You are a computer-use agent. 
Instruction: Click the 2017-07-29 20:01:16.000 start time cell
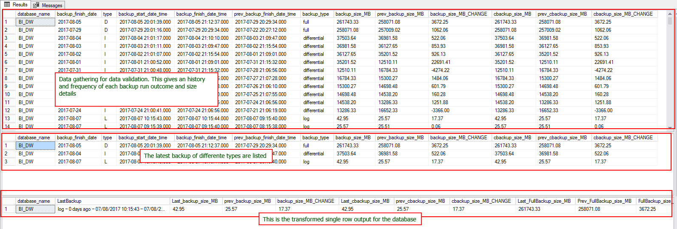(x=145, y=30)
